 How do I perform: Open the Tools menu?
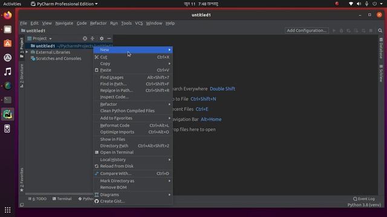pyautogui.click(x=126, y=23)
